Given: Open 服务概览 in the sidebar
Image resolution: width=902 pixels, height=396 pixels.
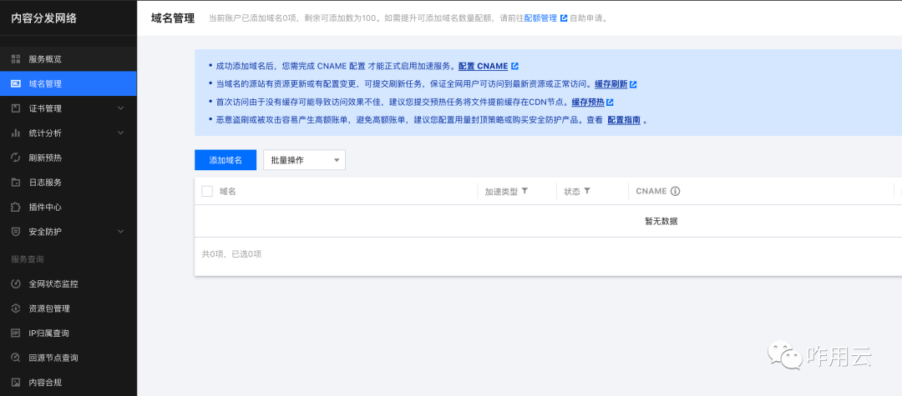Looking at the screenshot, I should click(68, 59).
